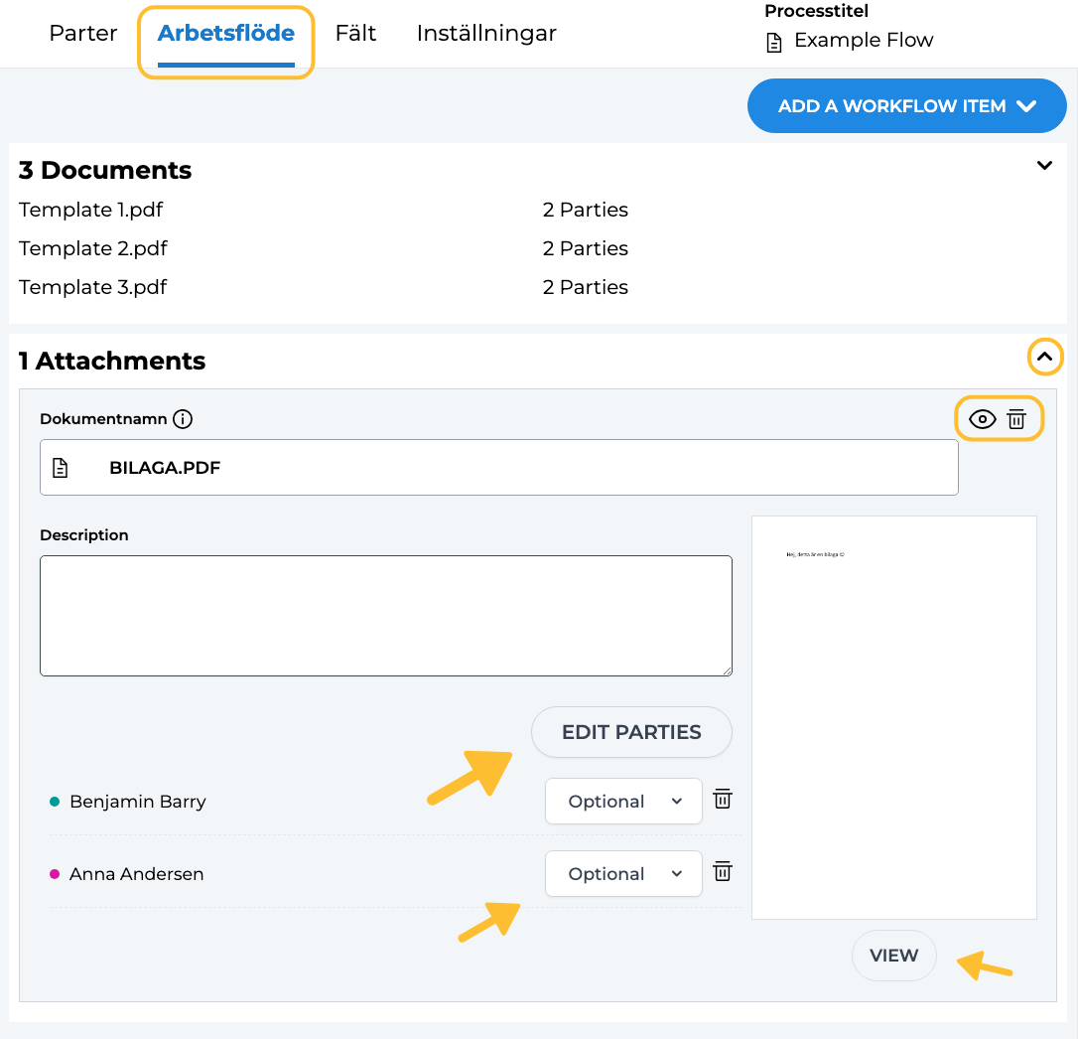
Task: Collapse the Attachments section chevron
Action: [1044, 357]
